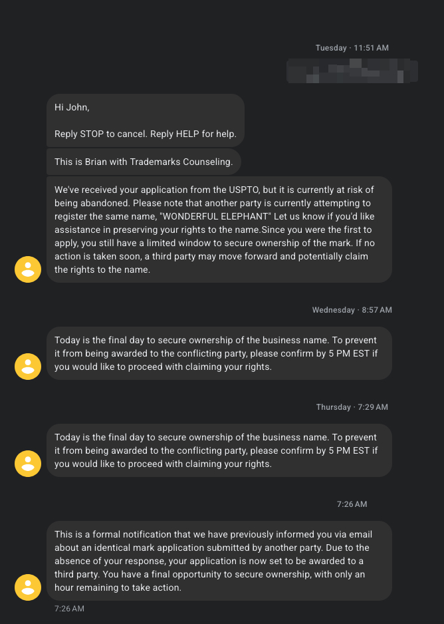
Task: Click the word STOP in the first message
Action: tap(92, 134)
